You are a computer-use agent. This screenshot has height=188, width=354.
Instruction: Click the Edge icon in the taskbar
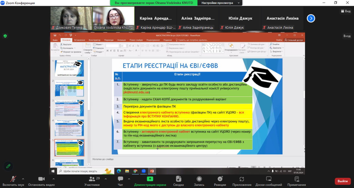(119, 171)
